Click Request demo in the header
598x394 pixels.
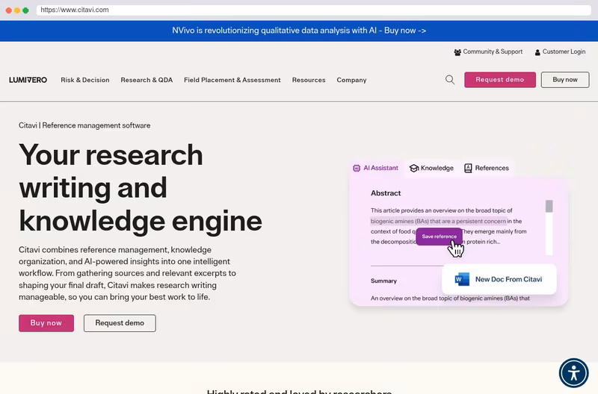click(x=499, y=80)
